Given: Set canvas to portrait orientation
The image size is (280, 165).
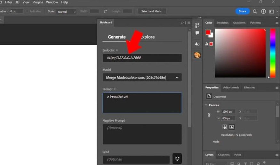Looking at the screenshot, I should [224, 127].
